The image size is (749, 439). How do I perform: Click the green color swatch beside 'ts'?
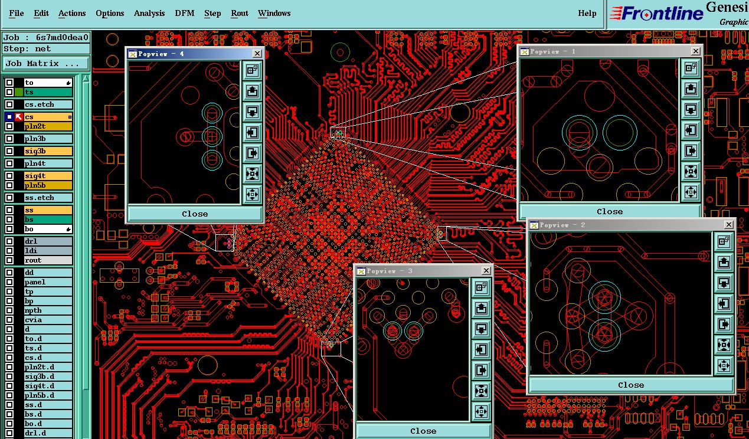click(x=19, y=92)
